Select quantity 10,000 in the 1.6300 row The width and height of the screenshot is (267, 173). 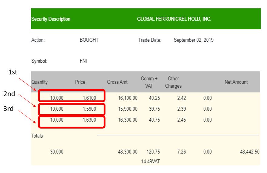click(x=57, y=120)
